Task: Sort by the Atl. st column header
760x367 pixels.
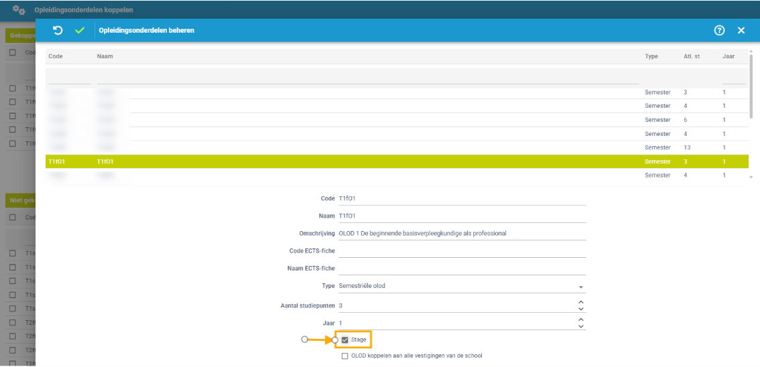Action: coord(692,56)
